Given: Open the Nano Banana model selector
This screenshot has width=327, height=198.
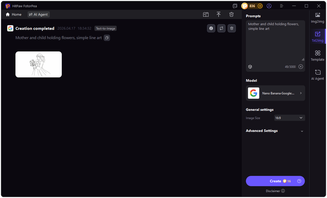Looking at the screenshot, I should pyautogui.click(x=275, y=93).
